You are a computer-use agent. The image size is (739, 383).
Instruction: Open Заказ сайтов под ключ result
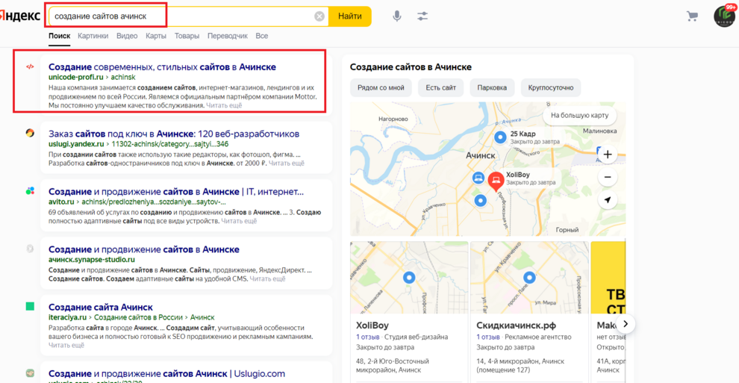(x=174, y=134)
